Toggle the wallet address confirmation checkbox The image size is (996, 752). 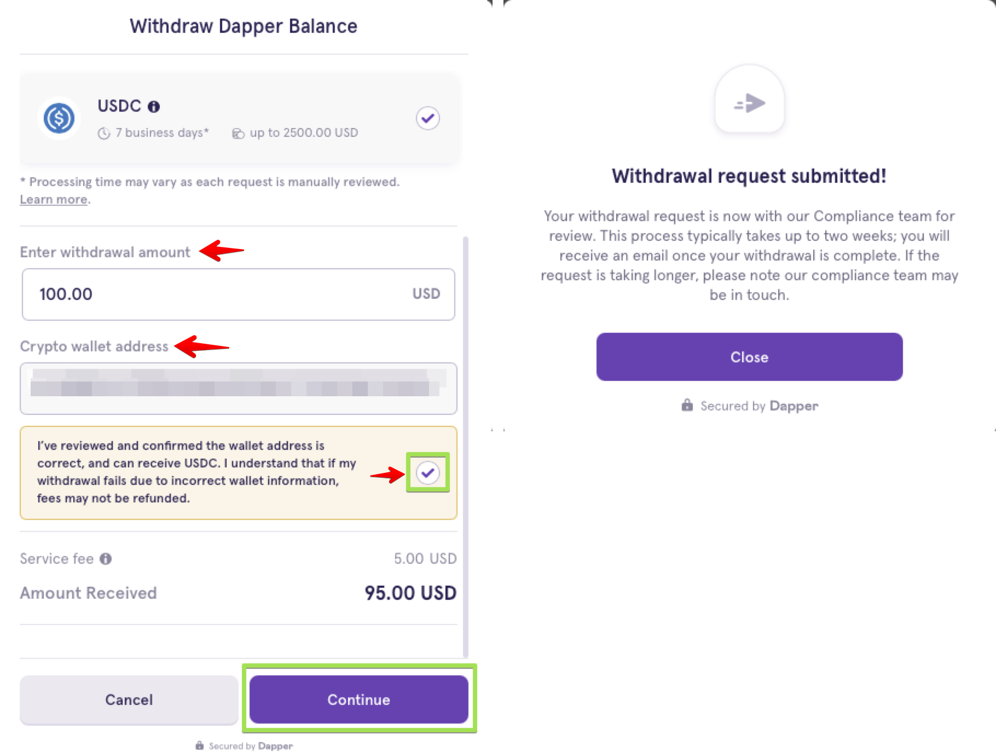[x=428, y=473]
